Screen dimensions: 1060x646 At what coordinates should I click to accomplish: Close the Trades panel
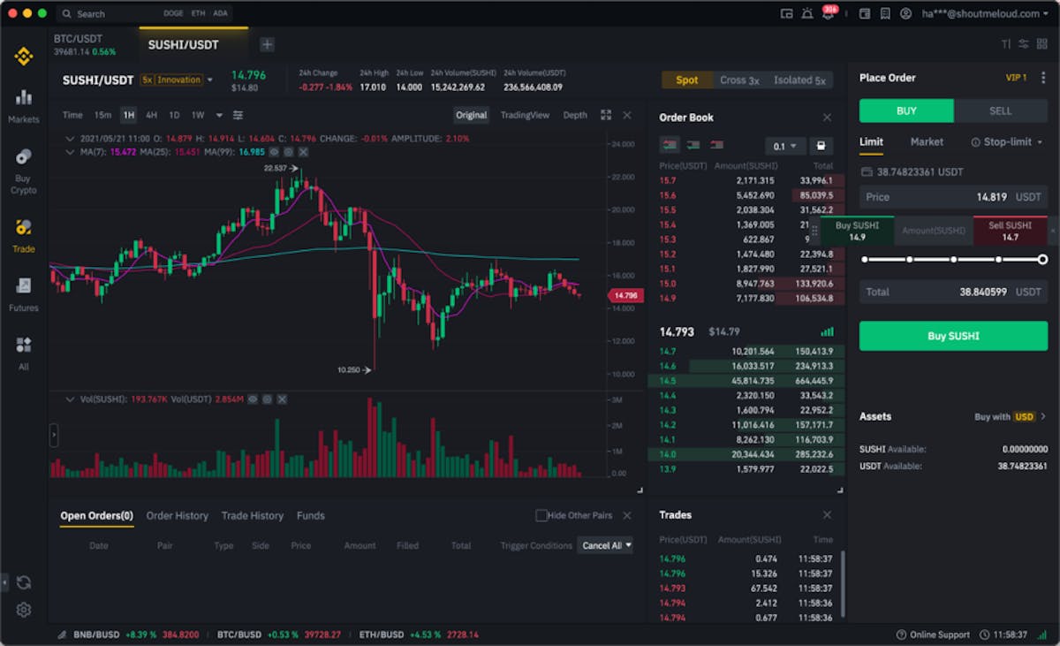coord(827,515)
